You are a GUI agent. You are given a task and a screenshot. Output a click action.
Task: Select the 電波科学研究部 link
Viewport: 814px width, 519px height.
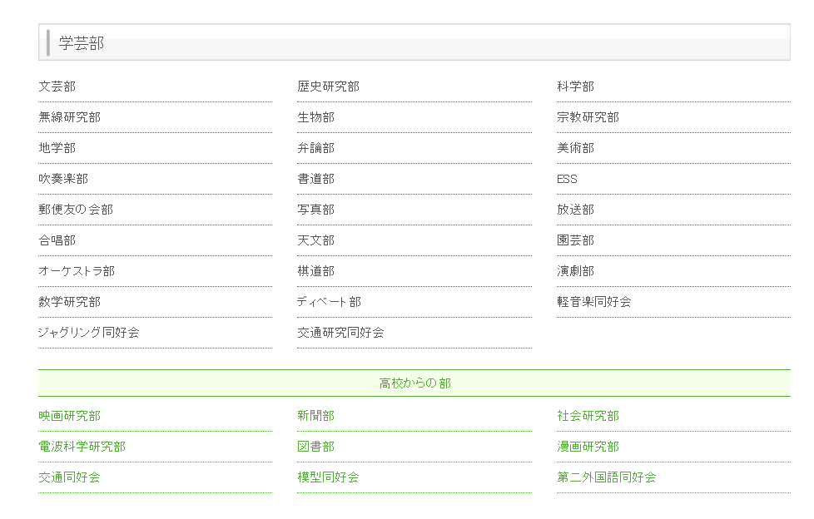tap(82, 447)
